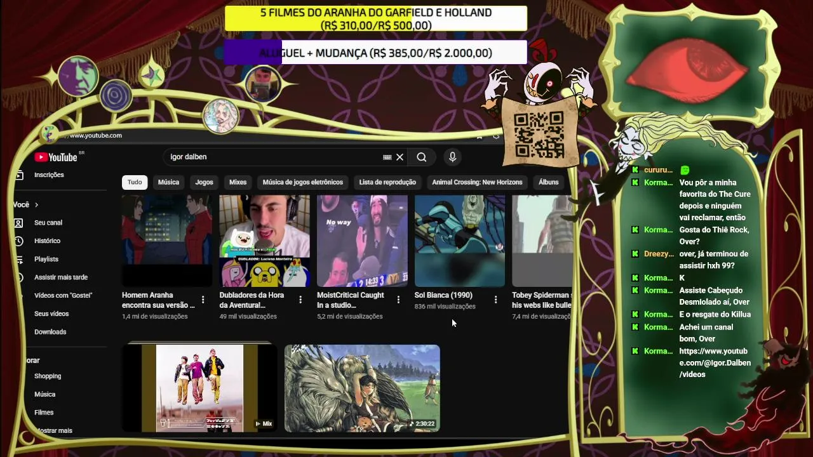Select Animal Crossing: New Horizons chip
This screenshot has width=813, height=457.
(477, 182)
